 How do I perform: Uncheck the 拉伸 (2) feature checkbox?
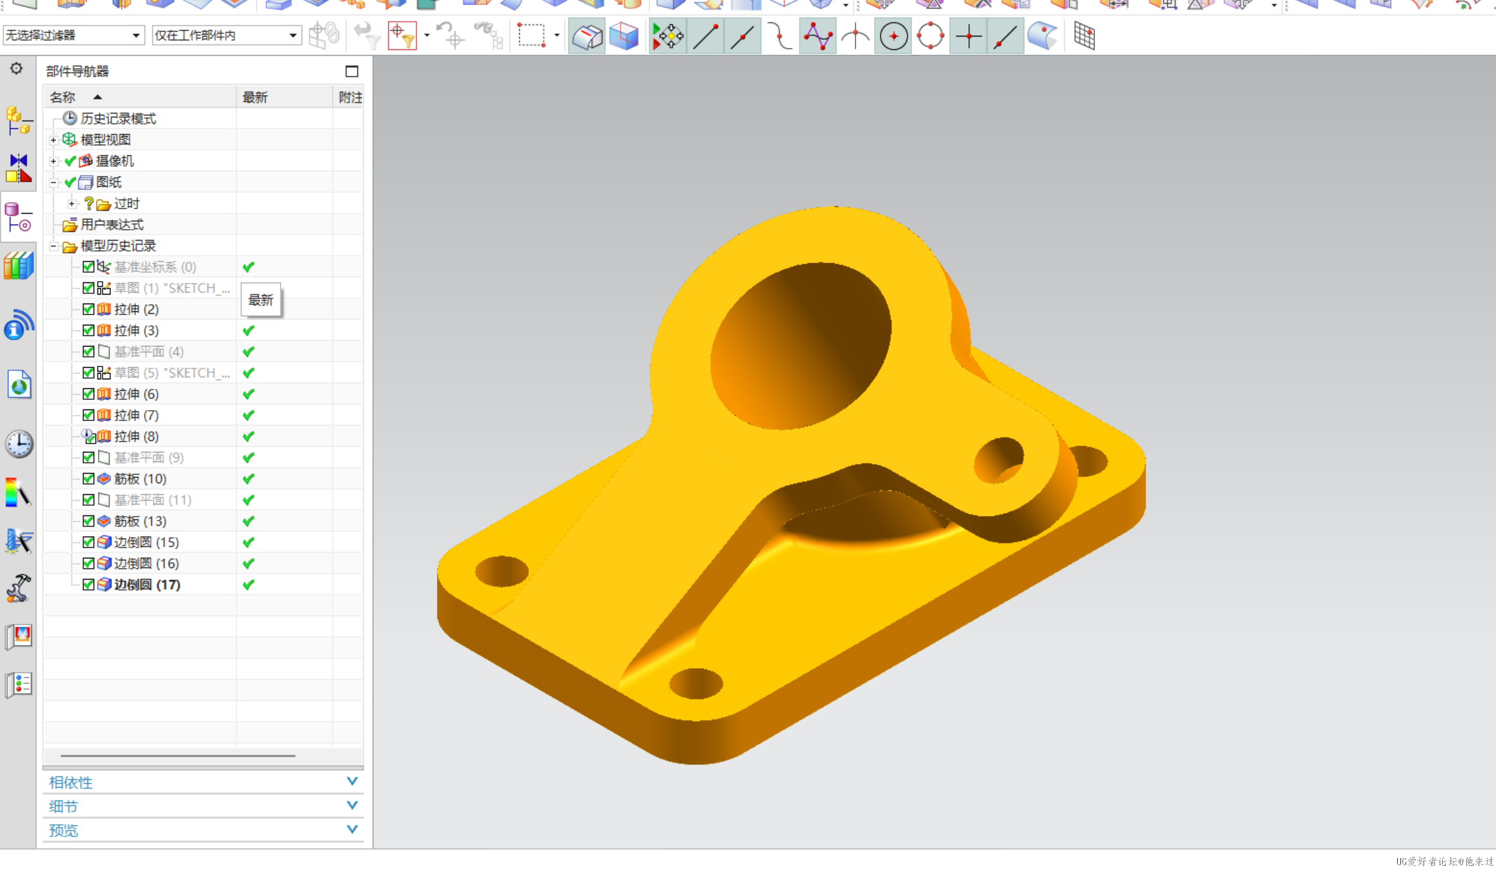pos(89,309)
